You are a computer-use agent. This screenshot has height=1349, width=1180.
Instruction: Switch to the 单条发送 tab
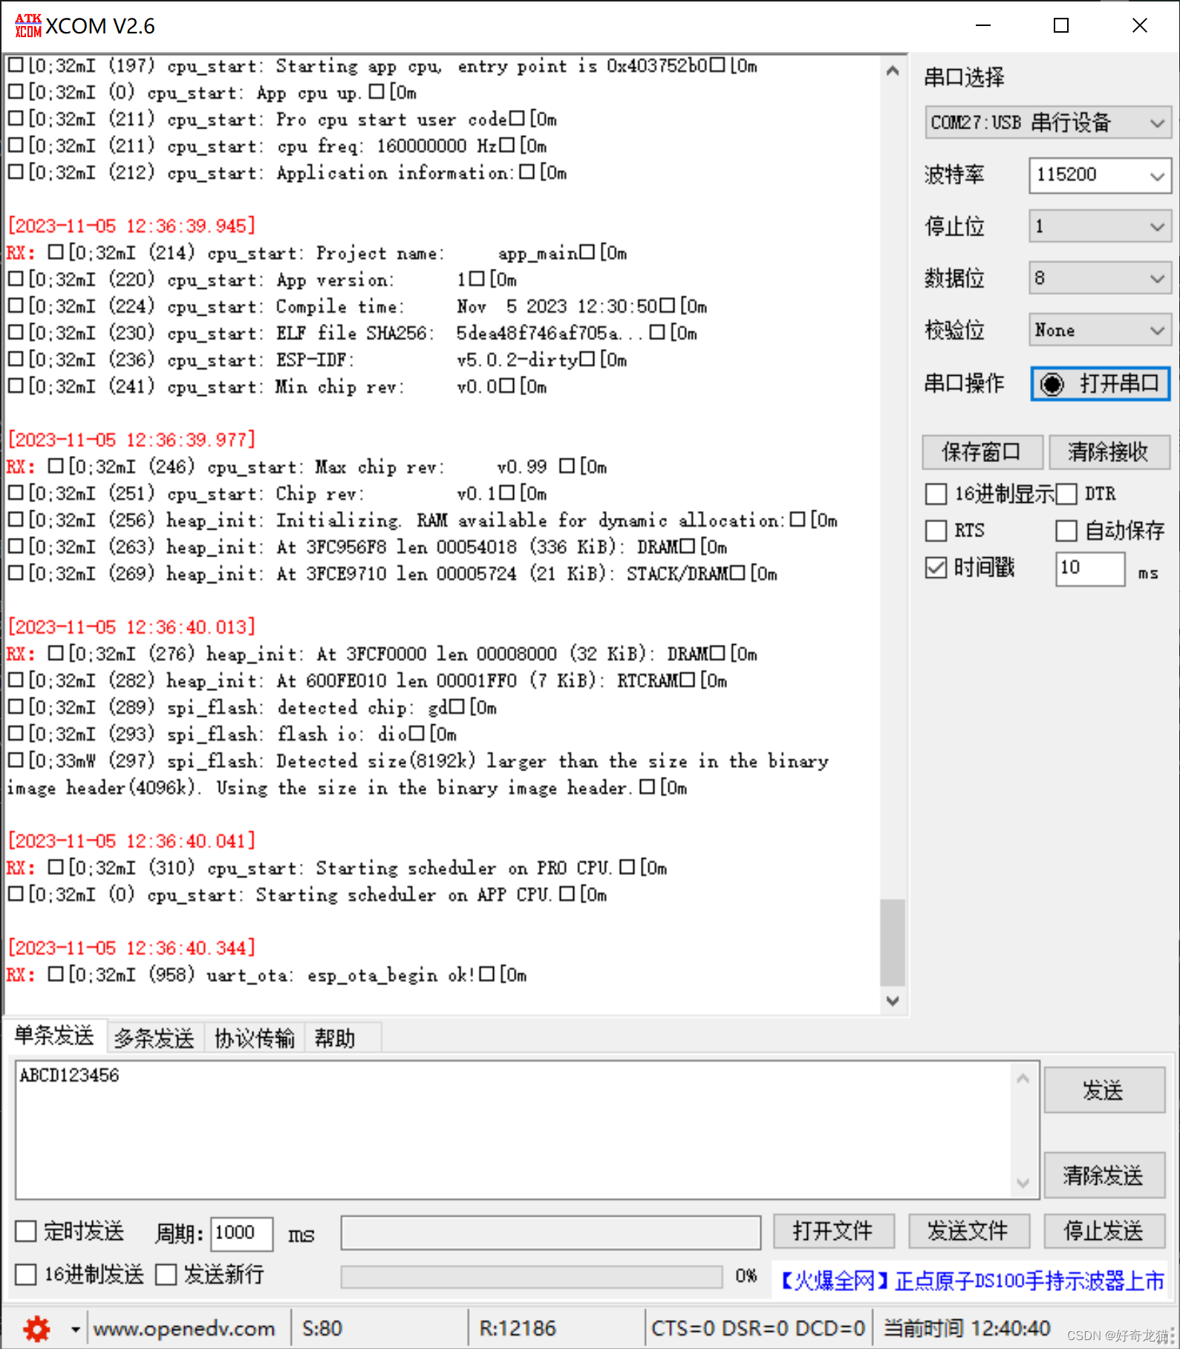[54, 1036]
